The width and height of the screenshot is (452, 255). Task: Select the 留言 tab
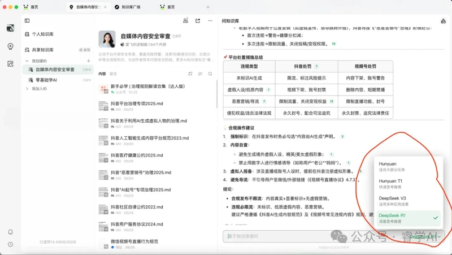[114, 74]
